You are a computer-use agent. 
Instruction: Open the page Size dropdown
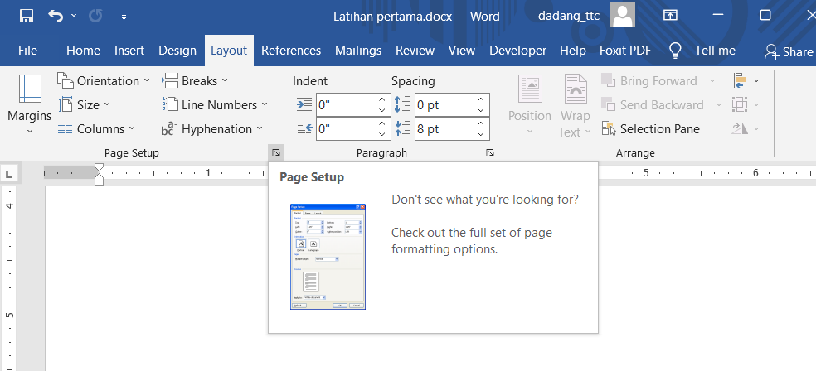point(85,105)
